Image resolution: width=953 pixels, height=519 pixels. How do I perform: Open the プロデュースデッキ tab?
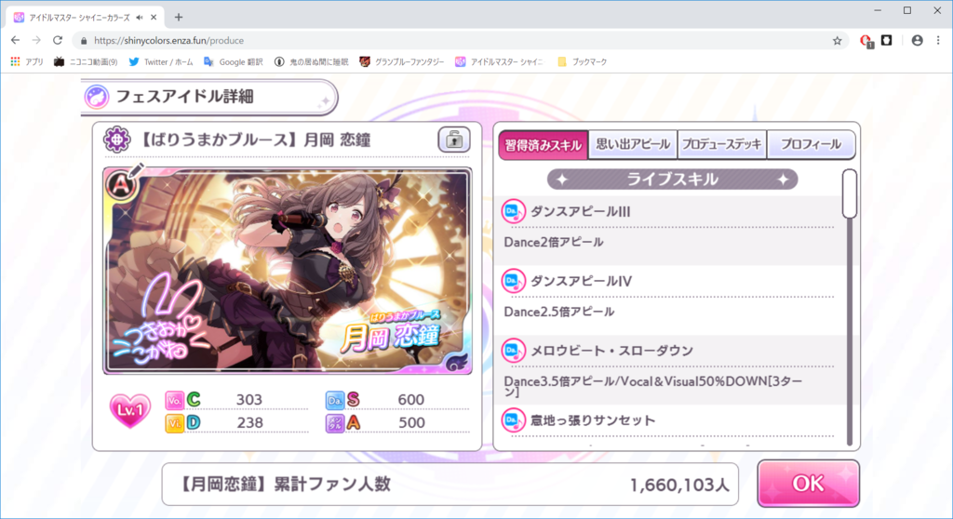(721, 145)
